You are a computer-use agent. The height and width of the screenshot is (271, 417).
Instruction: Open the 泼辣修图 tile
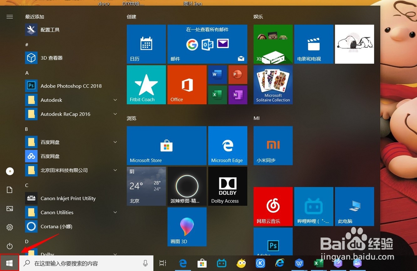click(x=187, y=186)
